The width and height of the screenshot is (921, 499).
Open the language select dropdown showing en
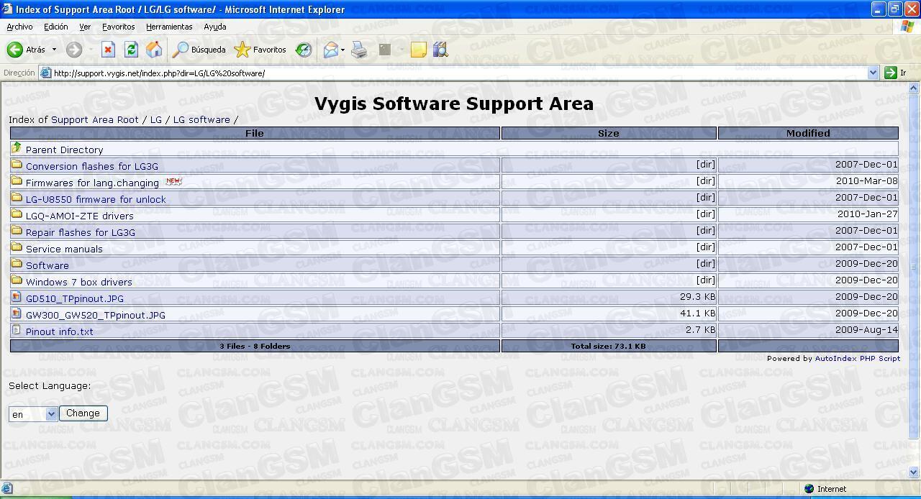tap(33, 413)
